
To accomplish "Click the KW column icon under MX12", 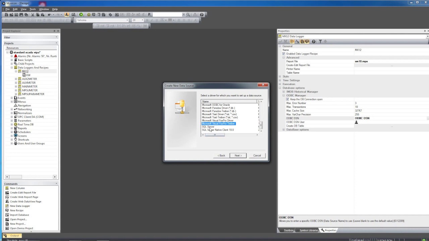I will [x=24, y=75].
